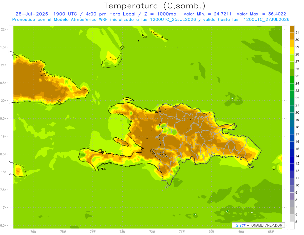Viewport: 304px width, 235px height.
Task: Click the valid-until time '1200UTC_27JUL2026'
Action: click(x=267, y=20)
